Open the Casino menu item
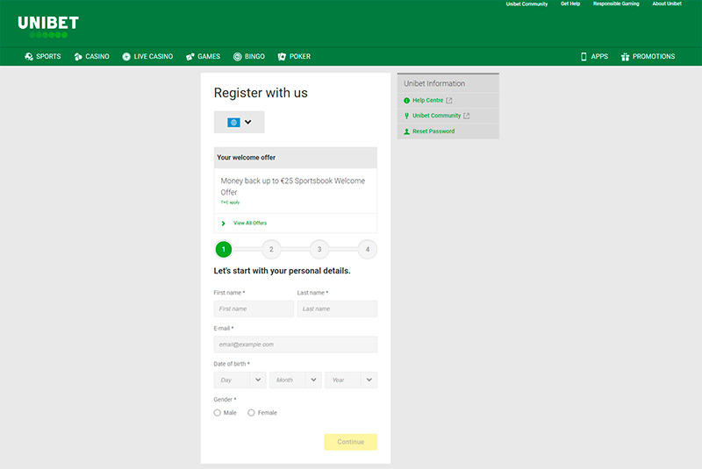The height and width of the screenshot is (469, 702). pos(92,57)
